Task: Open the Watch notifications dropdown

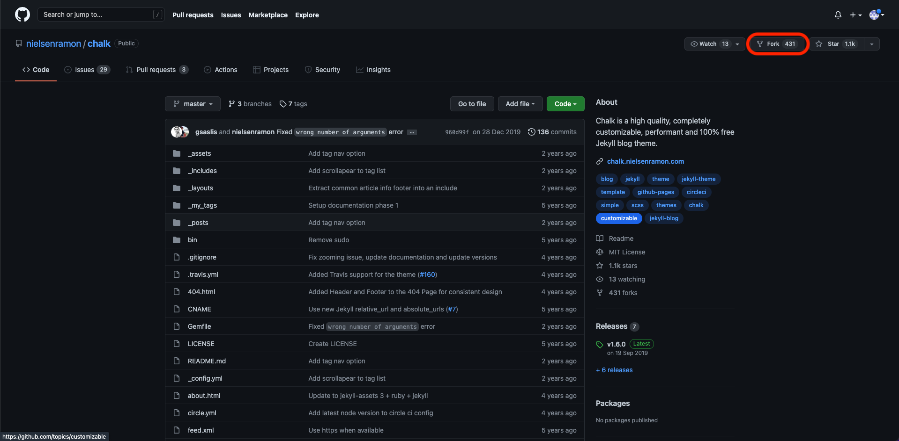Action: [714, 44]
